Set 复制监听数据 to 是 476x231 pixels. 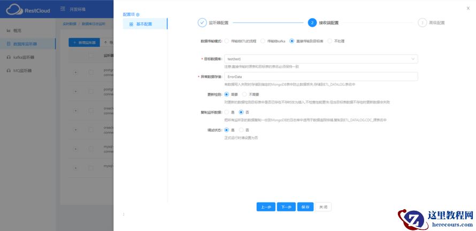point(226,112)
